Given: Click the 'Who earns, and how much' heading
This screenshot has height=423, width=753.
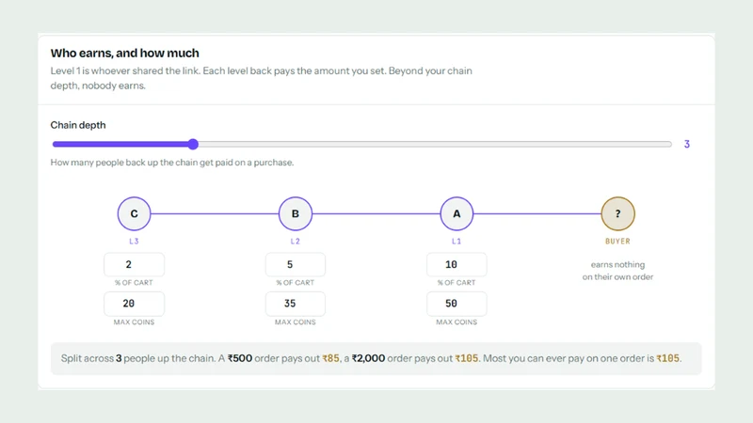Looking at the screenshot, I should 125,53.
